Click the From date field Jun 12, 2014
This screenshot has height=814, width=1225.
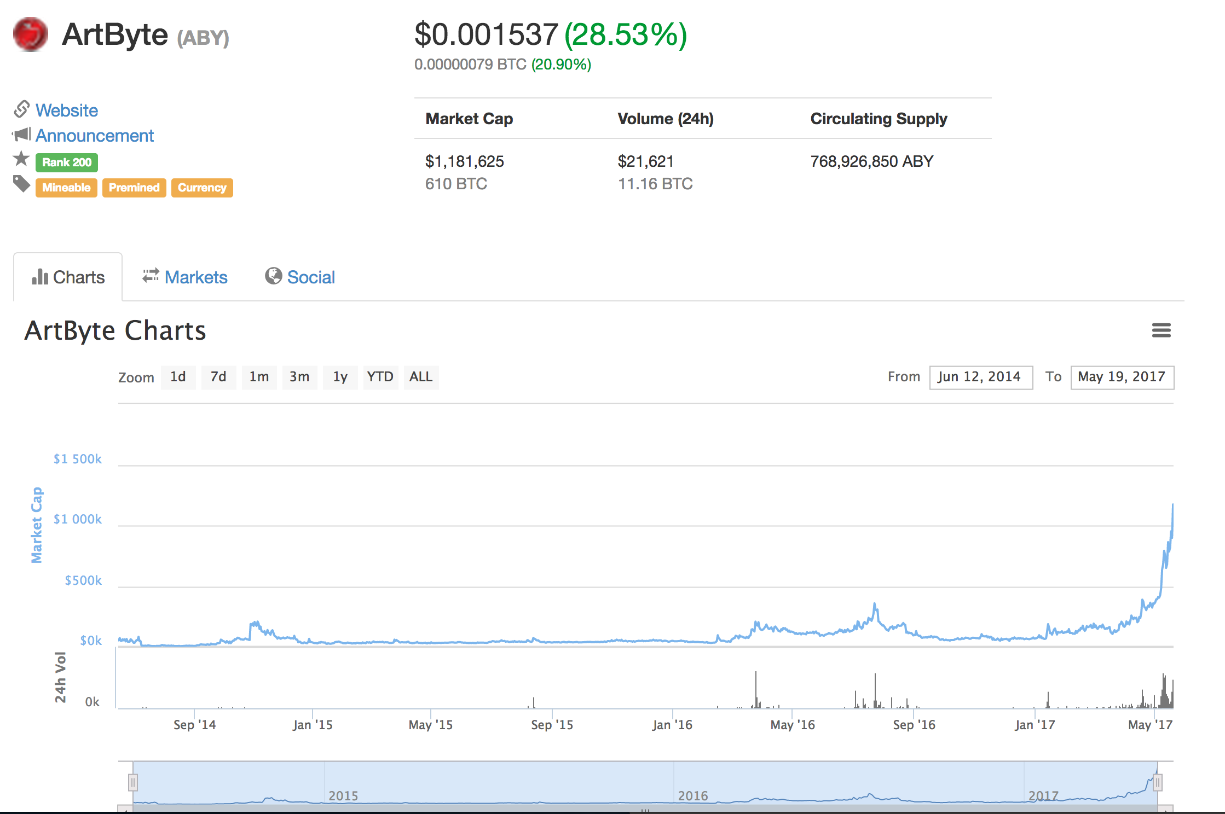click(x=981, y=377)
